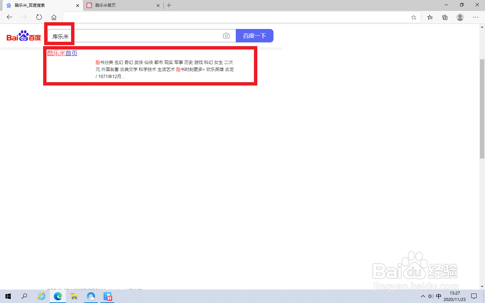Open the blue round app in taskbar
This screenshot has height=303, width=485.
91,296
